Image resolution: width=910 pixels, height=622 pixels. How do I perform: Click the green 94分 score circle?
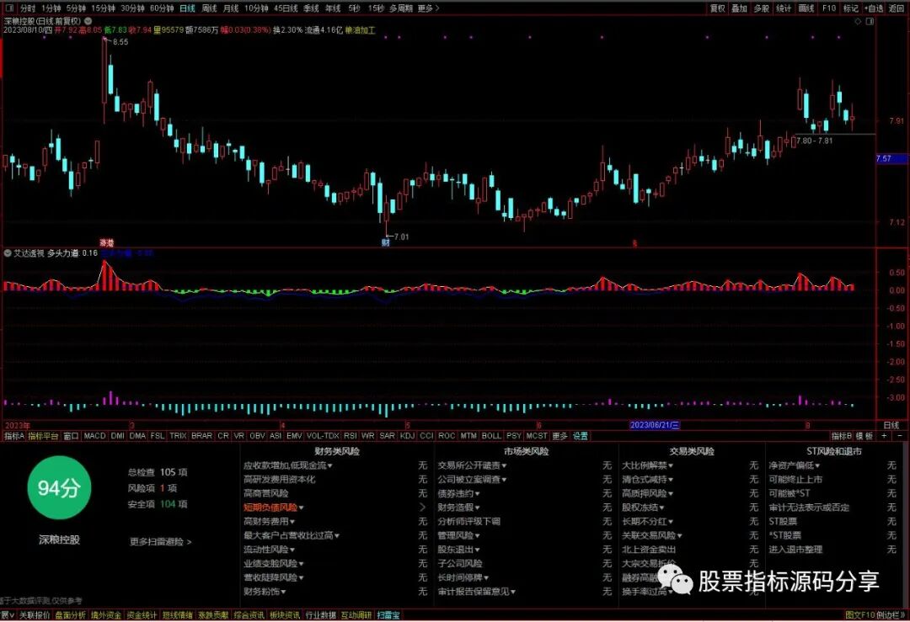pos(59,487)
